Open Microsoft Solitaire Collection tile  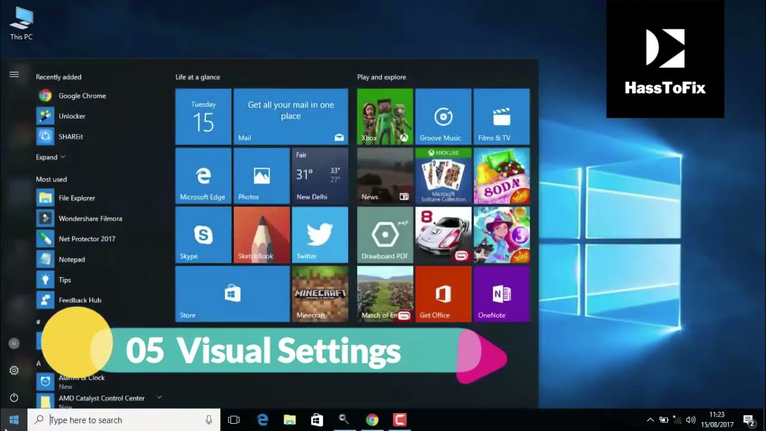click(x=443, y=176)
